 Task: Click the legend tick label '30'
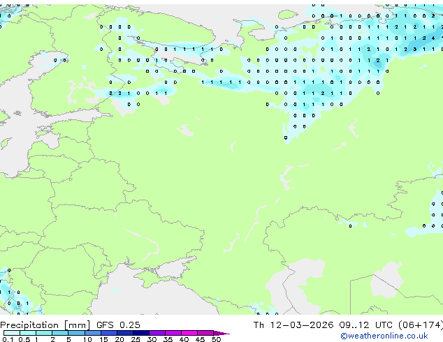(x=152, y=339)
